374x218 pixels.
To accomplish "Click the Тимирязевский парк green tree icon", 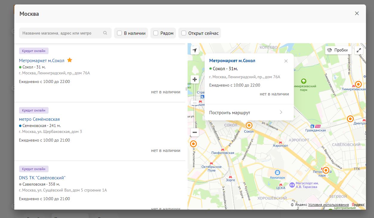I will tap(303, 81).
